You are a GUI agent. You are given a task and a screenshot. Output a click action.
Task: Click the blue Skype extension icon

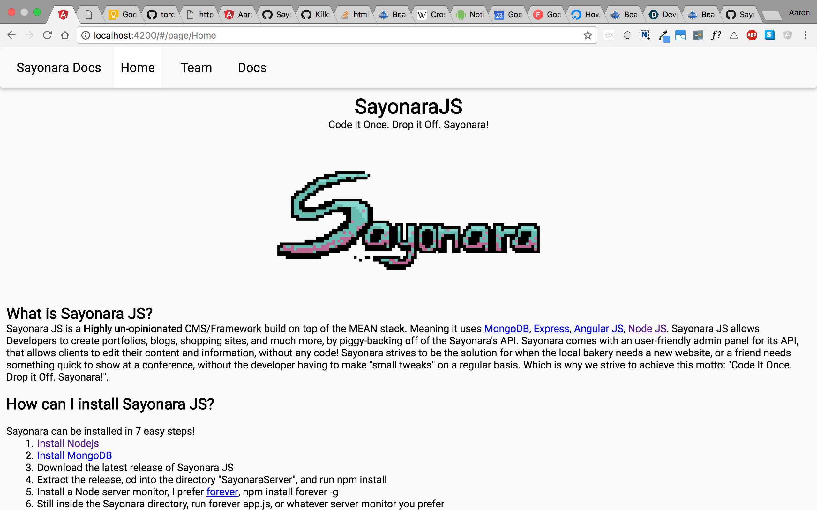coord(769,35)
